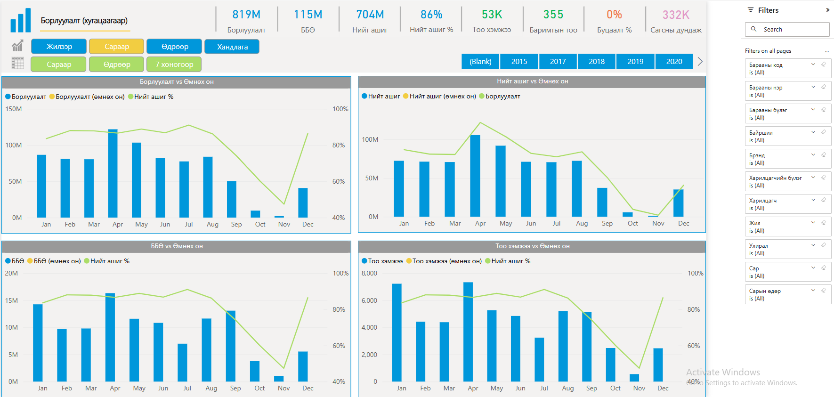Click the blue bar chart logo icon

[x=21, y=20]
